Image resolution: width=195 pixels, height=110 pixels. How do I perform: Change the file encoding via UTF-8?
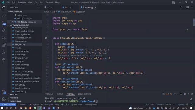pos(169,105)
